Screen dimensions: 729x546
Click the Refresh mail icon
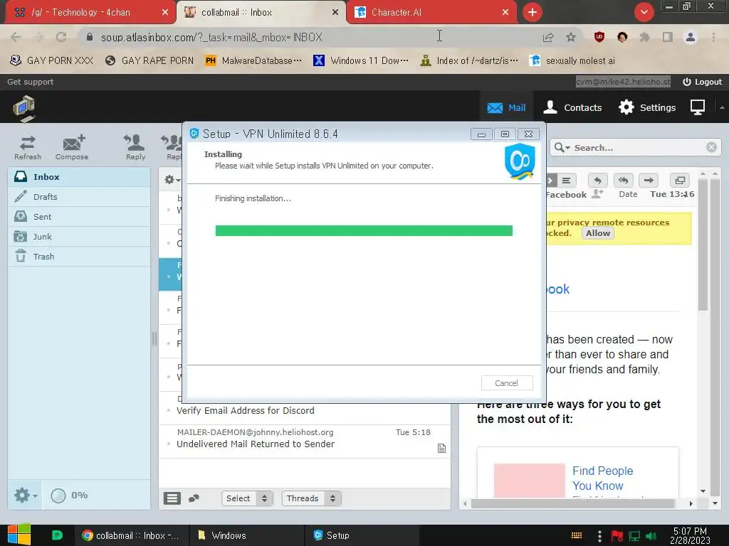pyautogui.click(x=28, y=148)
